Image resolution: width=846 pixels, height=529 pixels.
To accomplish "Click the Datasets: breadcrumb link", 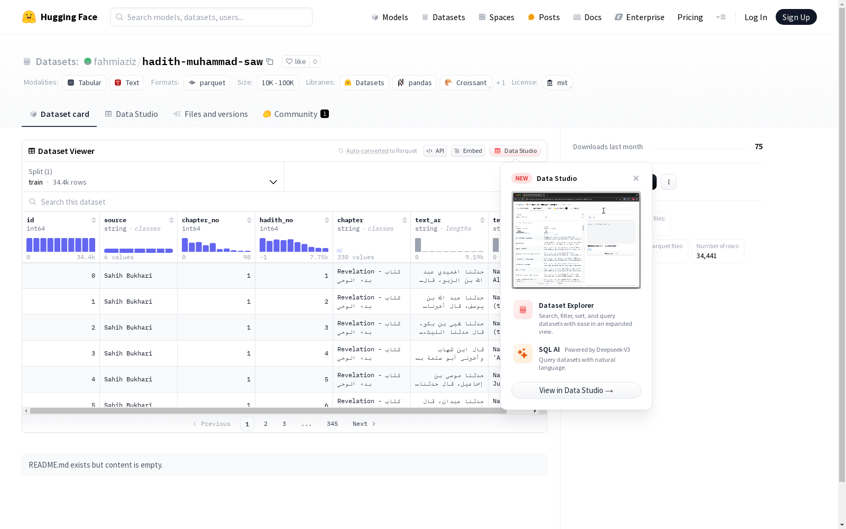I will pos(57,61).
